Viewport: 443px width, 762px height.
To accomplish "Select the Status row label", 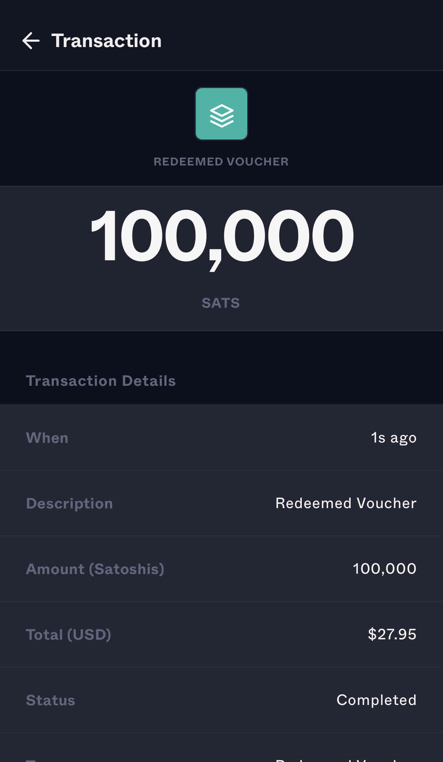I will click(x=51, y=700).
